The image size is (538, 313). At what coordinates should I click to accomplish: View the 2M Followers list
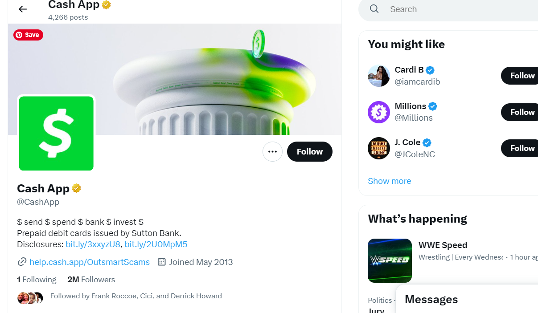[91, 280]
